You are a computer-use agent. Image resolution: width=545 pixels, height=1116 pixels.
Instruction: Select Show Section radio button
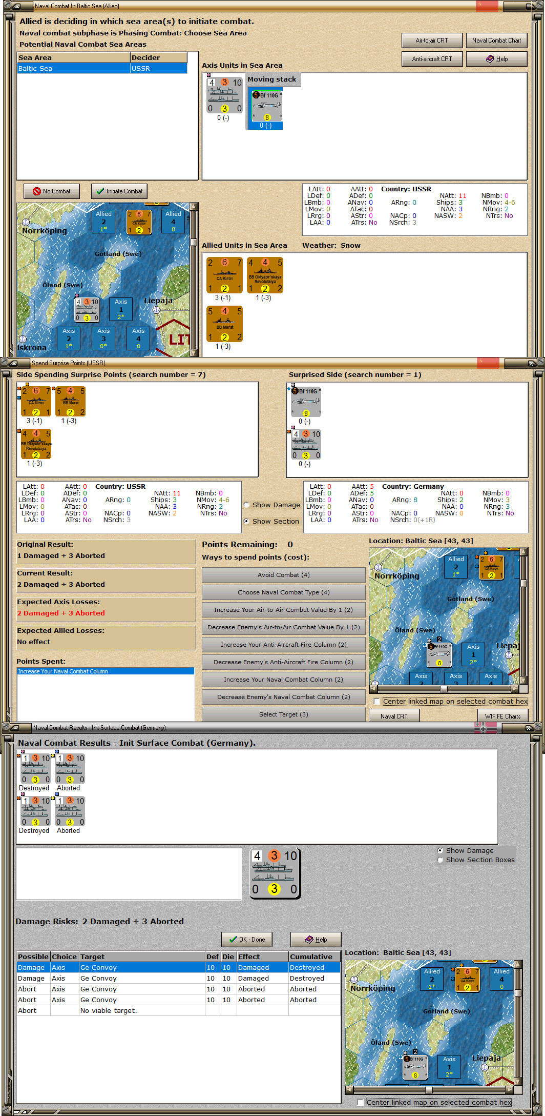pyautogui.click(x=247, y=521)
